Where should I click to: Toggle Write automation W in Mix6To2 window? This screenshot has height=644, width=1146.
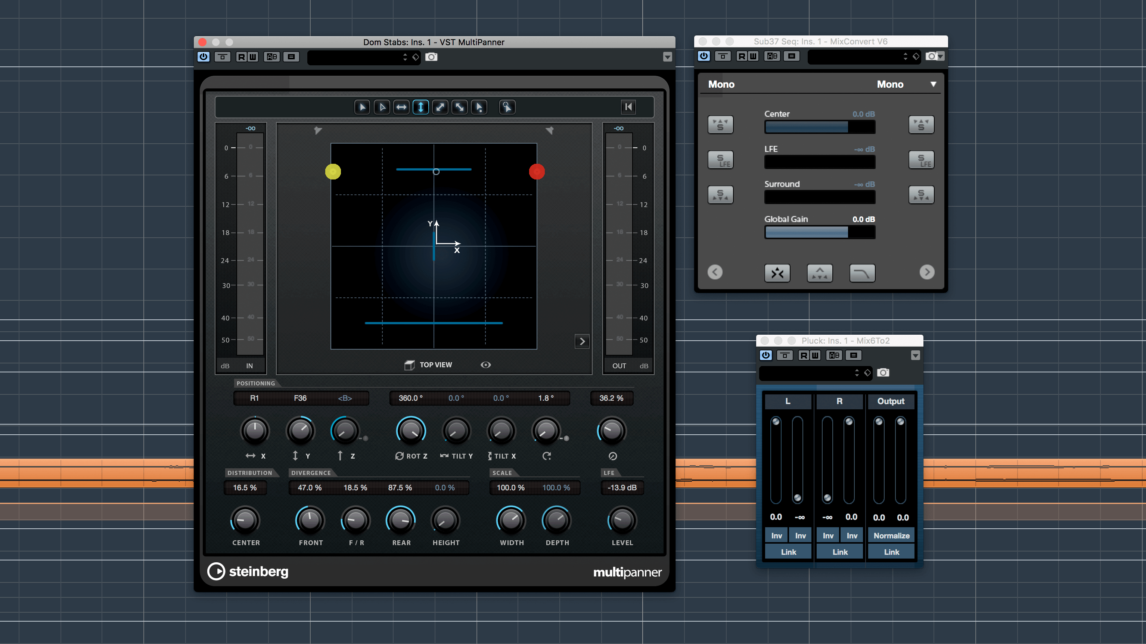815,355
